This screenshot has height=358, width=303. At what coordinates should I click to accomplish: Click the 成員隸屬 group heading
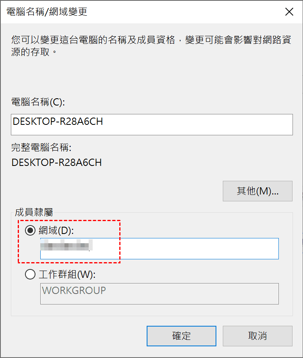tap(32, 212)
